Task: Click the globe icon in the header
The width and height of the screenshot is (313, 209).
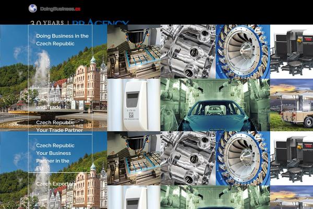Action: 33,8
